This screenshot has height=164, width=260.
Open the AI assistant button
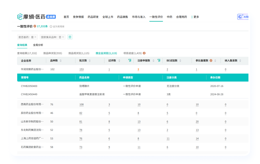pos(243,17)
